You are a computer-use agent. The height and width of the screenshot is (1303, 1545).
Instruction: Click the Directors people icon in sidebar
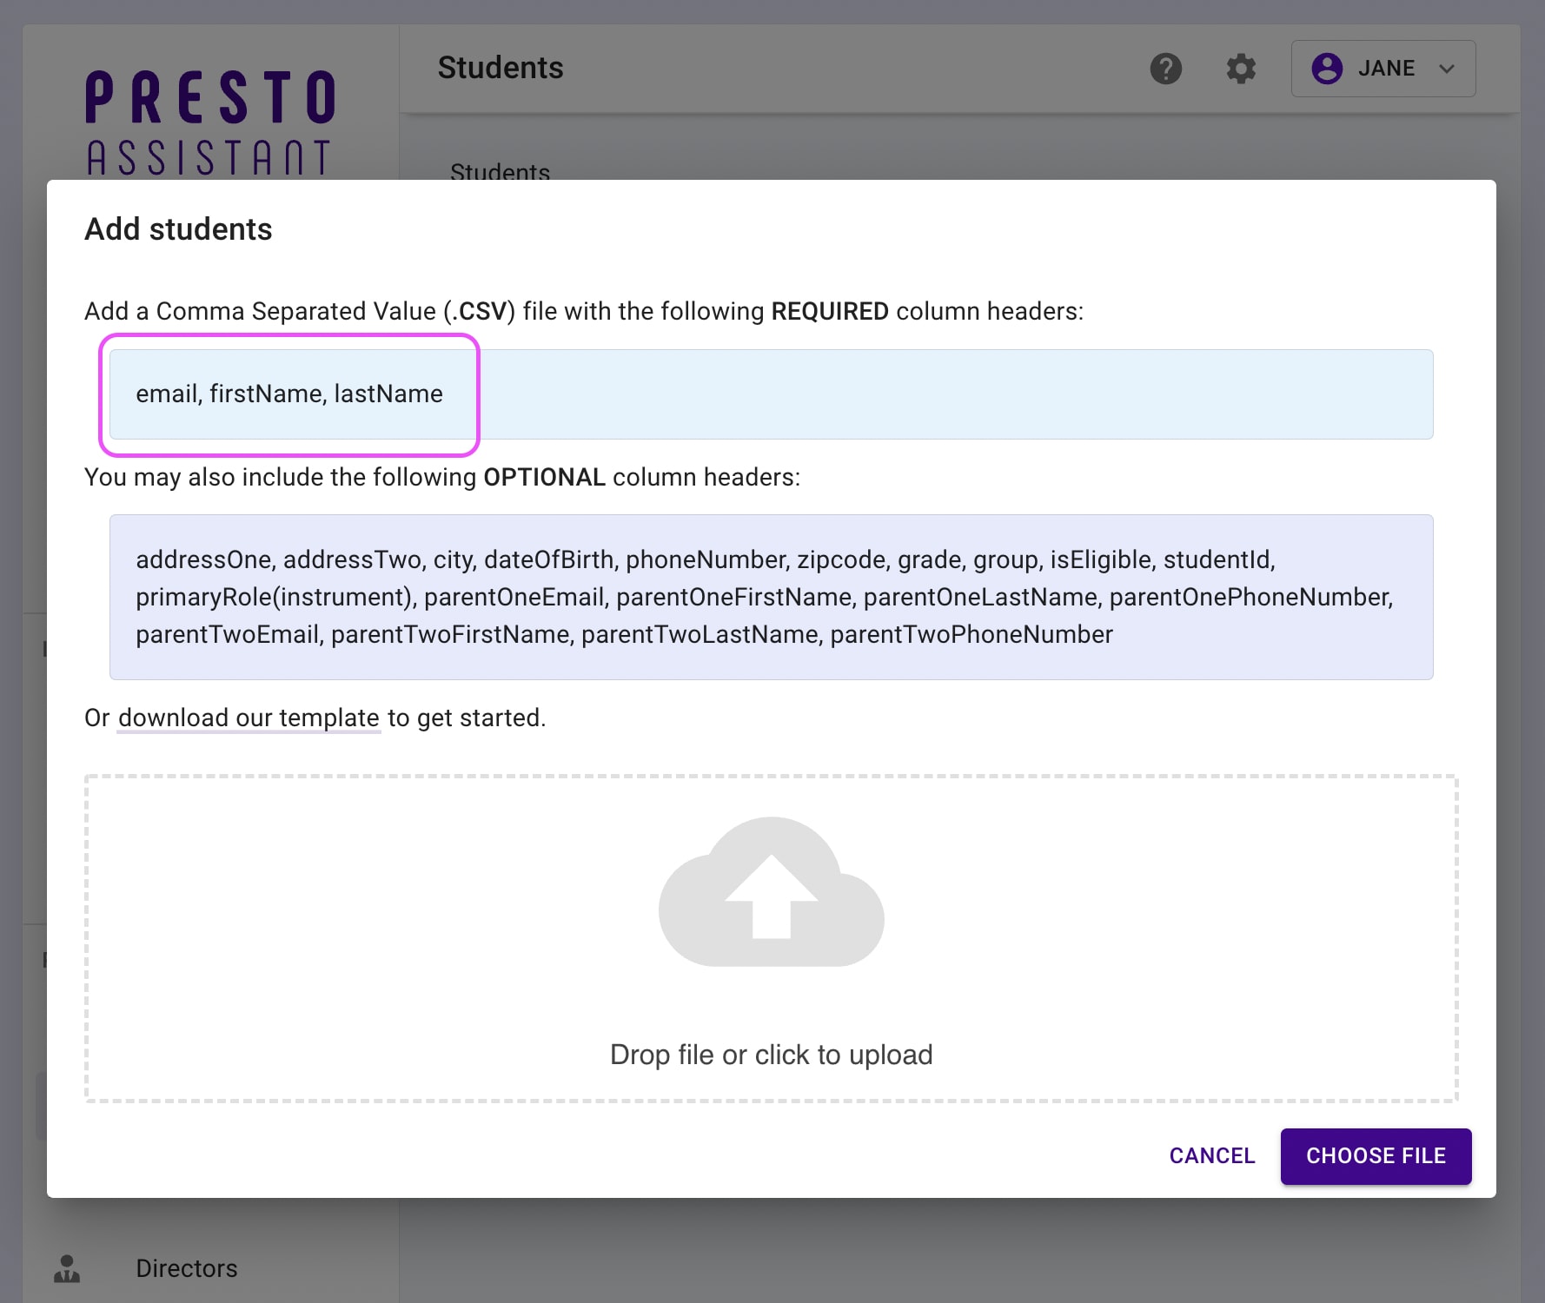[68, 1268]
